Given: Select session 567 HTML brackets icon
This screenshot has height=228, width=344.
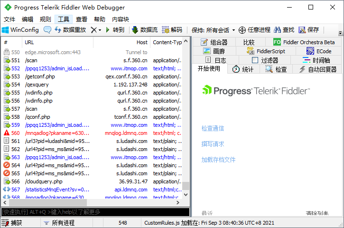Looking at the screenshot, I should (x=7, y=189).
